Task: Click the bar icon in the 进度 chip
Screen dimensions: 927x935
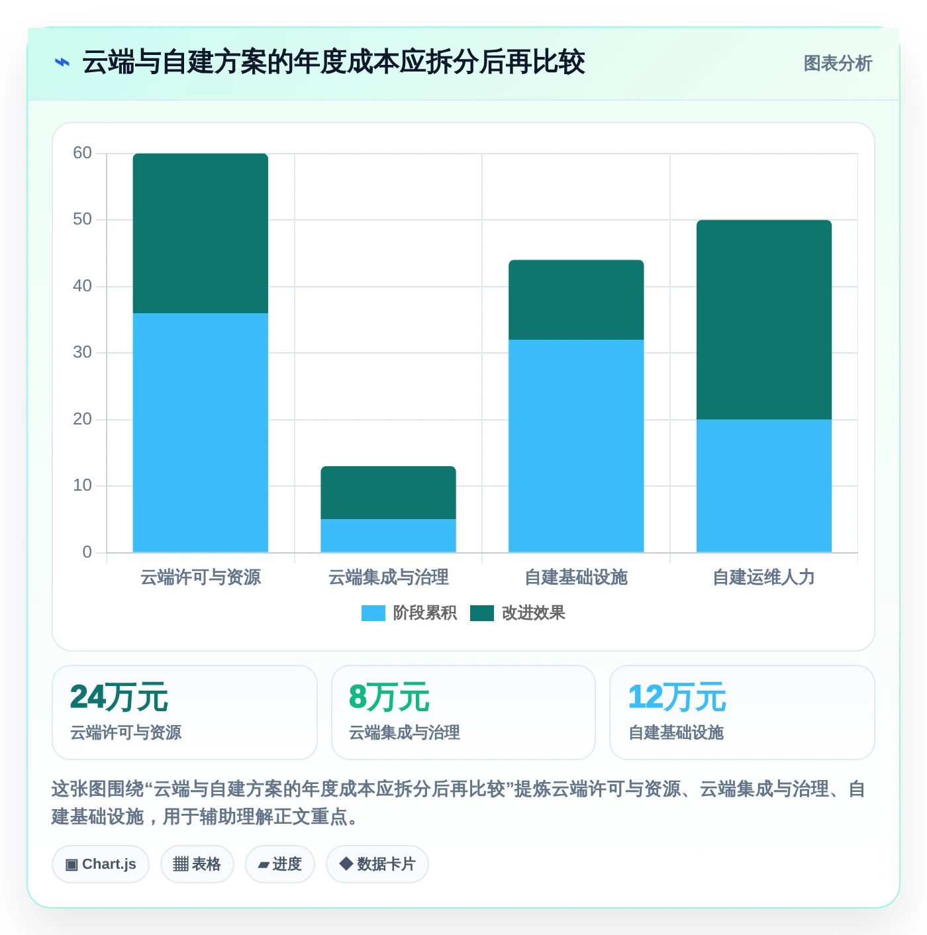Action: (264, 865)
